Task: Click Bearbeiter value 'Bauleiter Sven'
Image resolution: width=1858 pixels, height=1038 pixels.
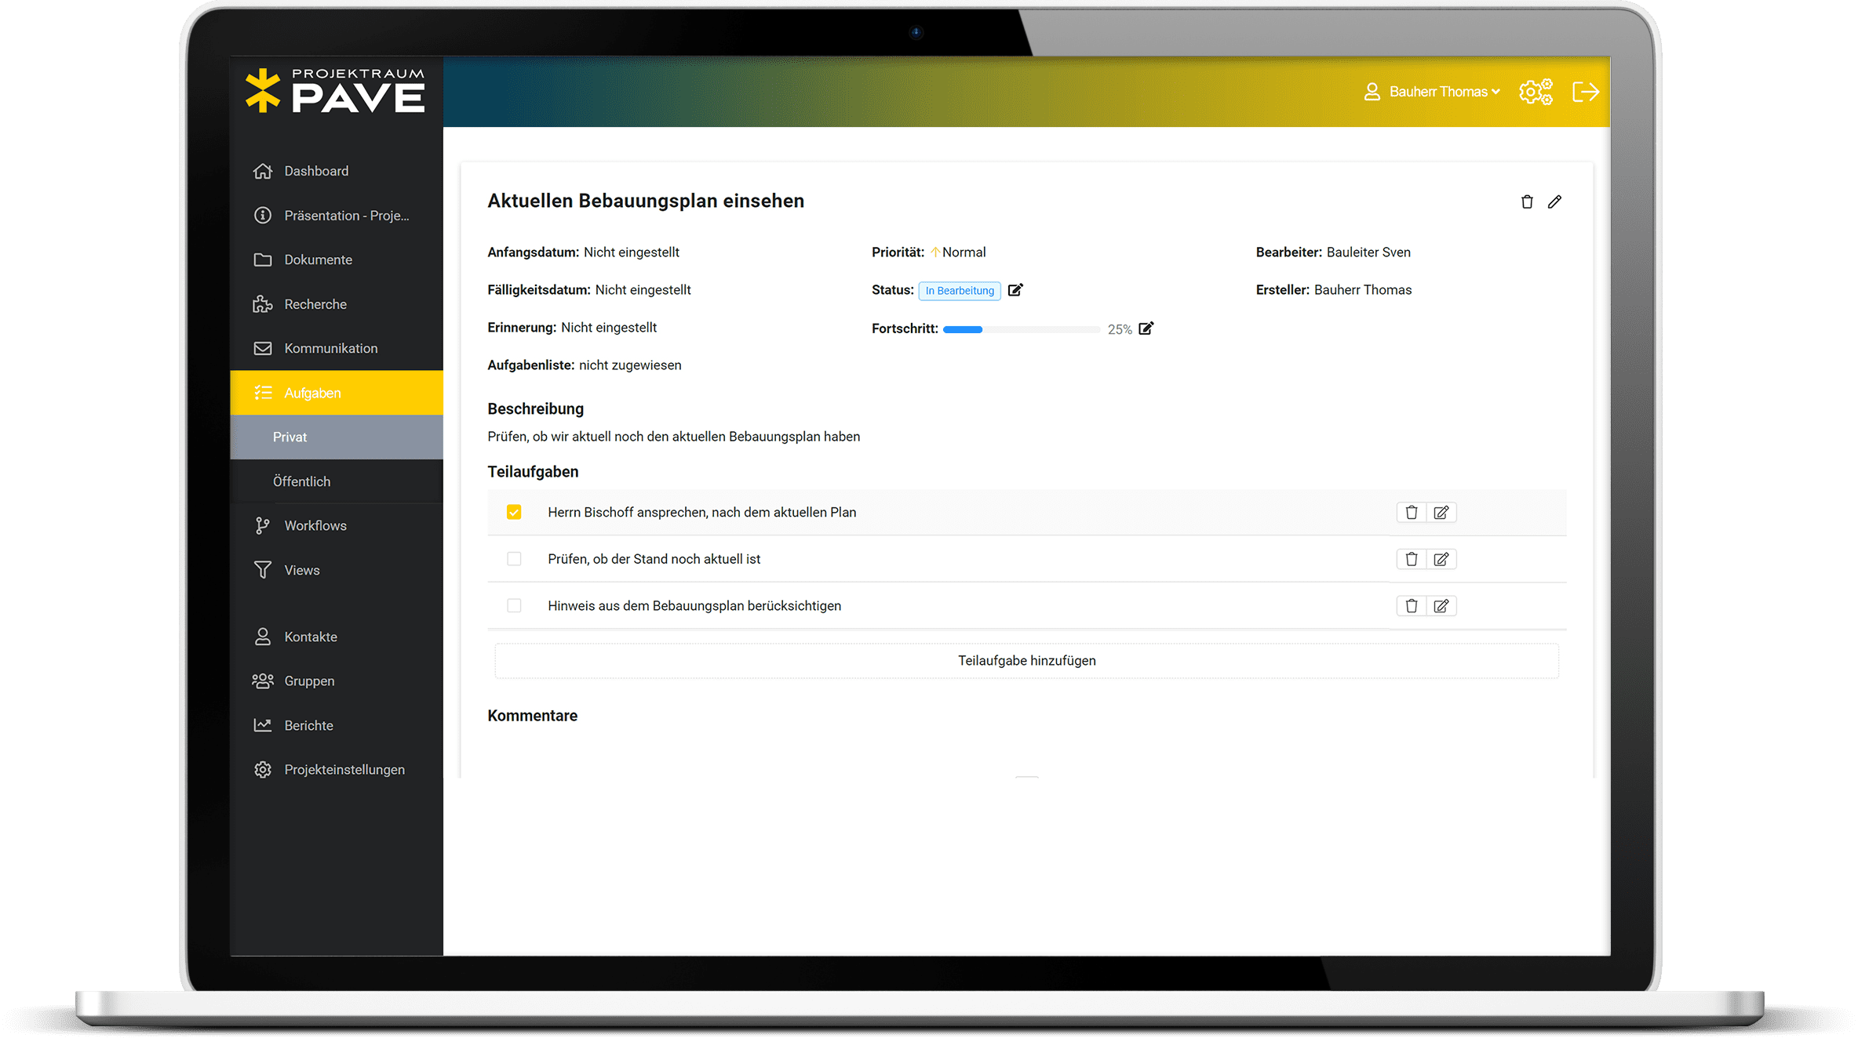Action: click(1368, 252)
